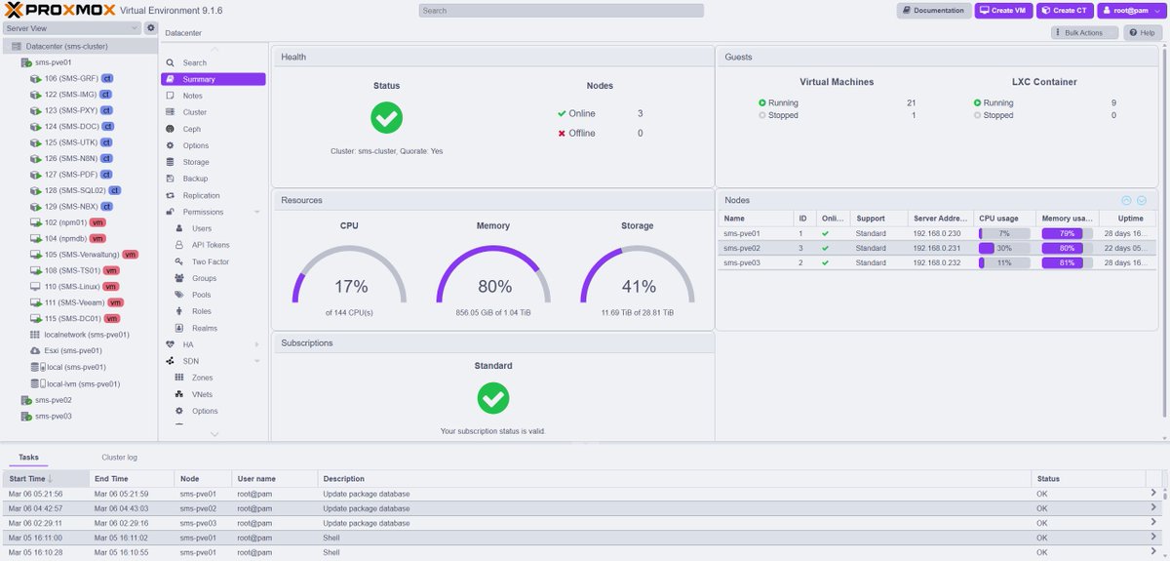Click the ct tag on 123 (SMS-PXY)

point(107,110)
